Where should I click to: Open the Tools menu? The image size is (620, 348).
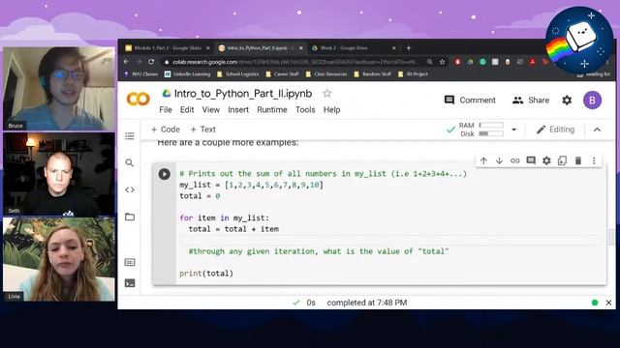(x=305, y=109)
